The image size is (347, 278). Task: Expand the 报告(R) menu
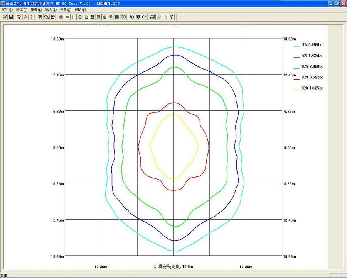pos(36,10)
